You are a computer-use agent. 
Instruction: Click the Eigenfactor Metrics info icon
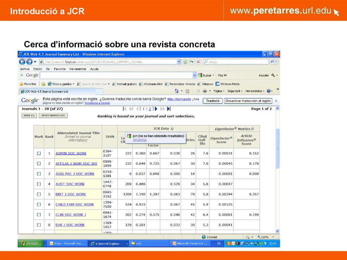[x=252, y=128]
